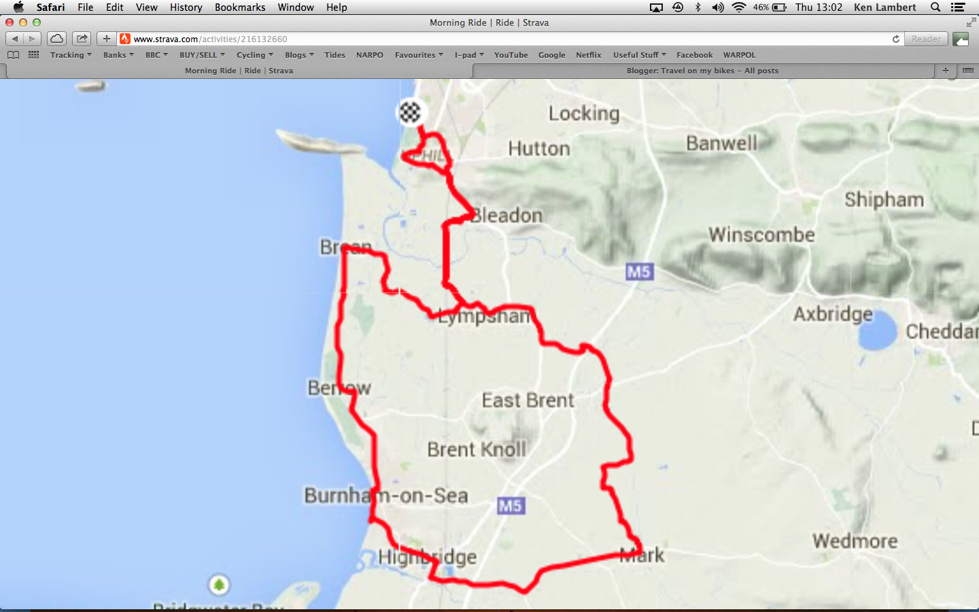979x612 pixels.
Task: Expand the Tracking bookmarks folder
Action: click(x=71, y=54)
